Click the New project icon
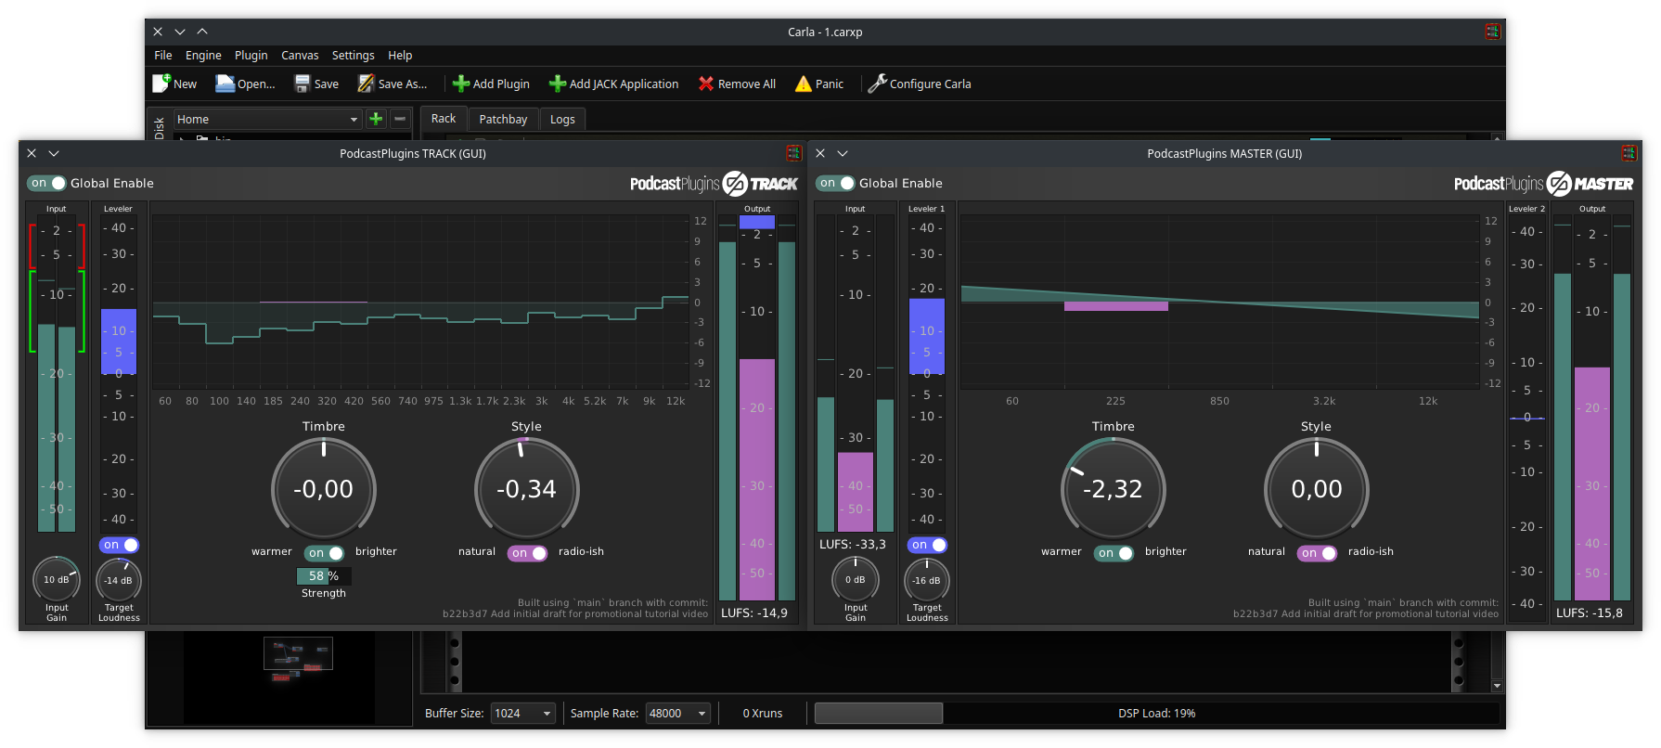Image resolution: width=1661 pixels, height=748 pixels. point(161,84)
